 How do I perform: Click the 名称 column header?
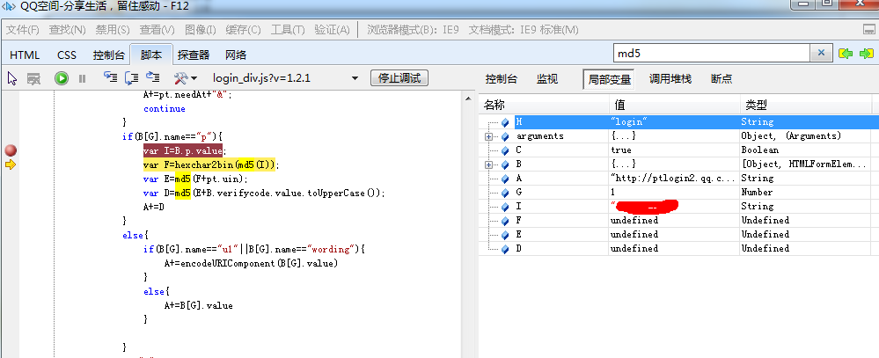544,105
